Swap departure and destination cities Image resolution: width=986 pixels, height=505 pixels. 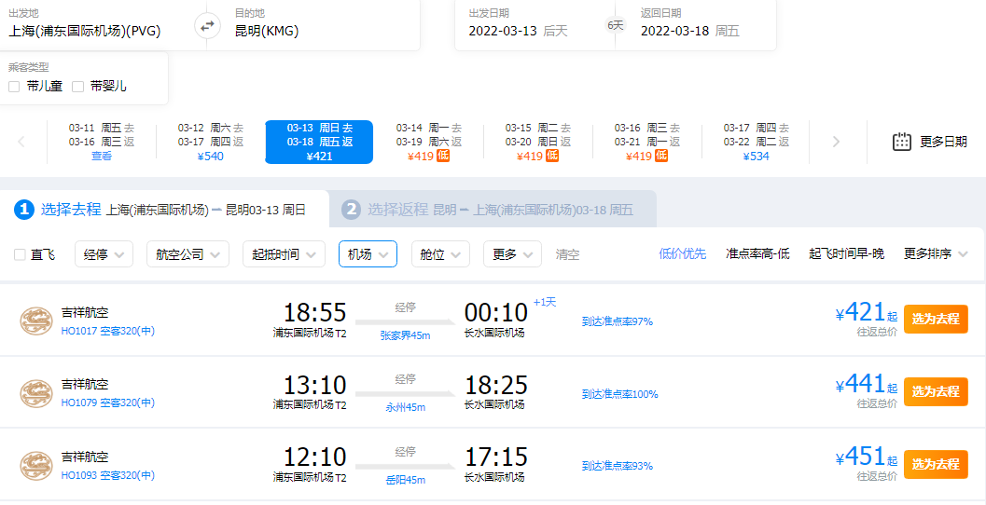coord(207,26)
